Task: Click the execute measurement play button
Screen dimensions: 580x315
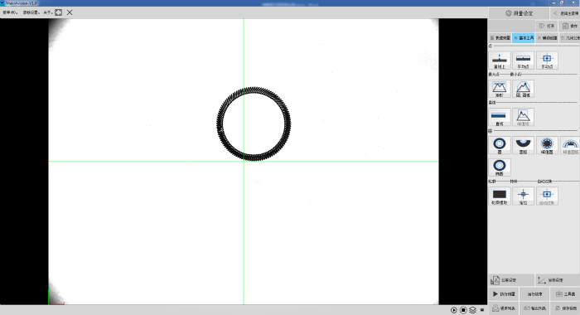Action: [x=504, y=294]
